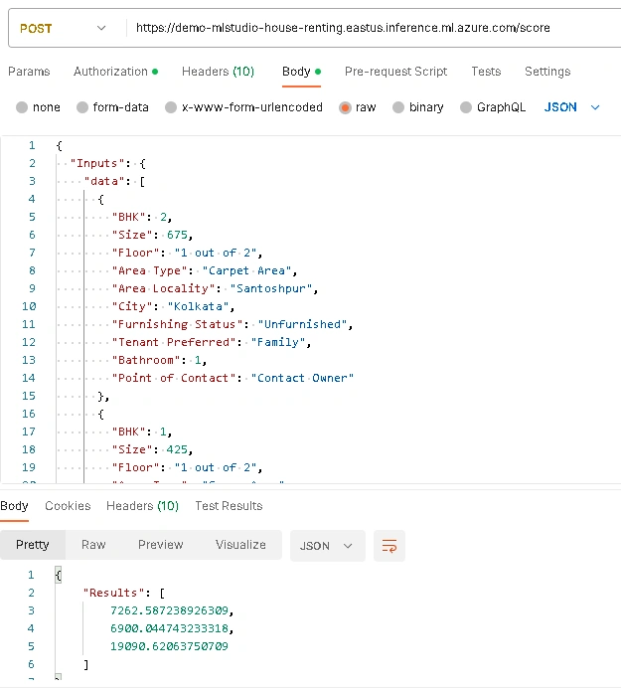Click the result 7262.587238926309
Image resolution: width=621 pixels, height=692 pixels.
[169, 610]
